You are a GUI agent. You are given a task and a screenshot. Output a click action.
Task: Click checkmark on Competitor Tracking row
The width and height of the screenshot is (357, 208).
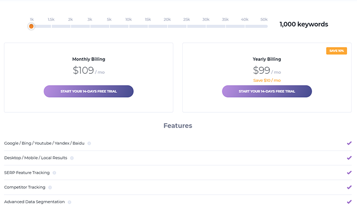(349, 188)
